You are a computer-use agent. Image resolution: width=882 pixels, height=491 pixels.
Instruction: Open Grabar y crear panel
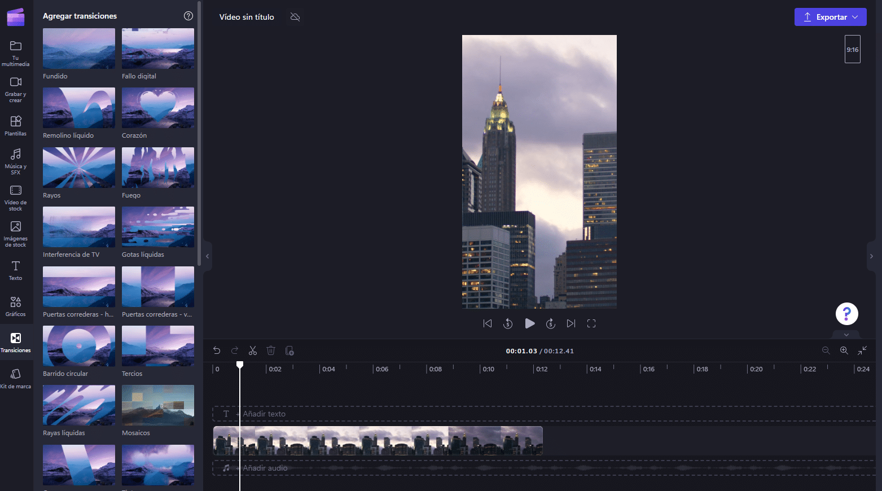(16, 90)
